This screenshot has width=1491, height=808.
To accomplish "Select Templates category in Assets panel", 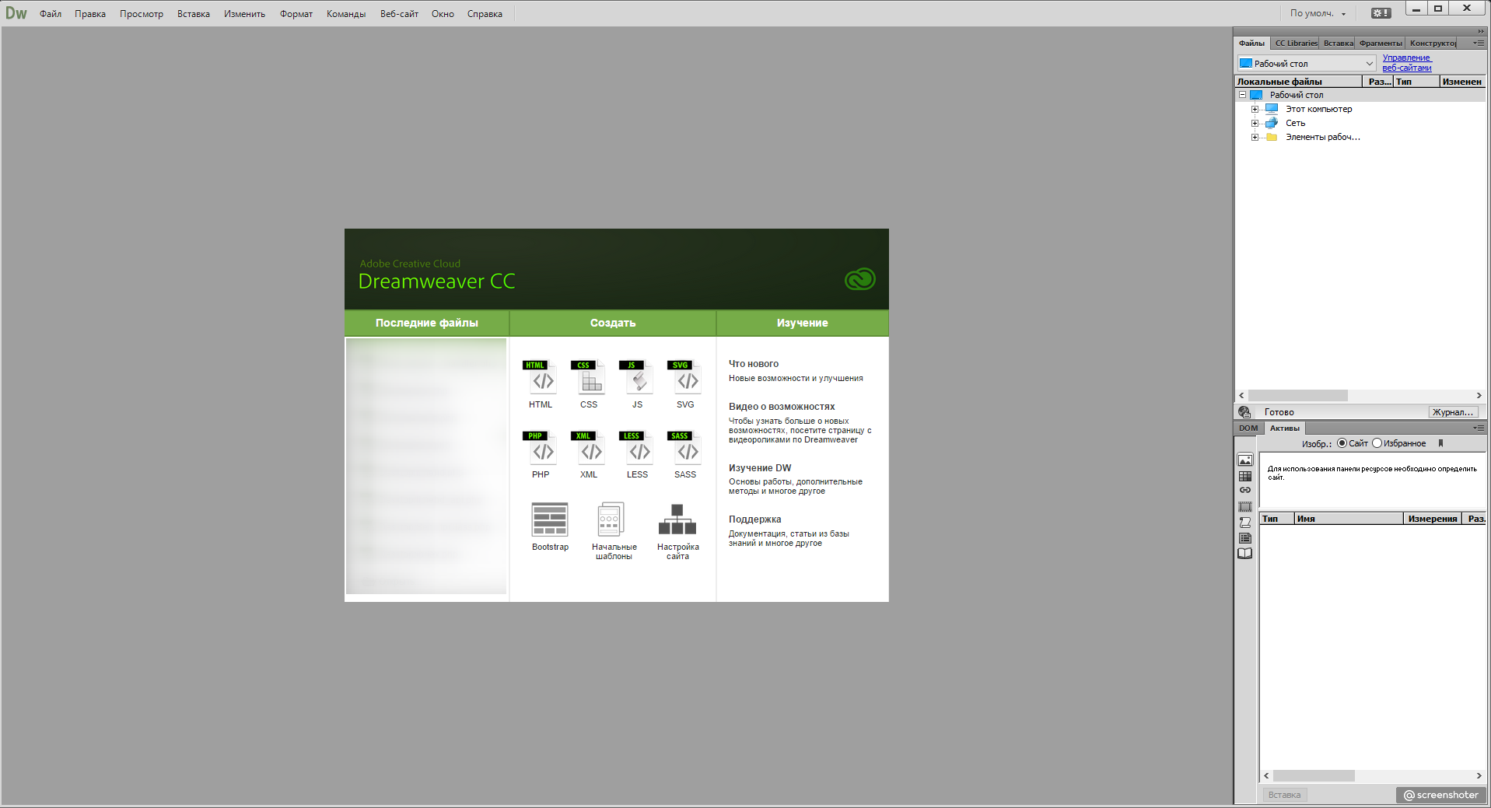I will pos(1245,538).
